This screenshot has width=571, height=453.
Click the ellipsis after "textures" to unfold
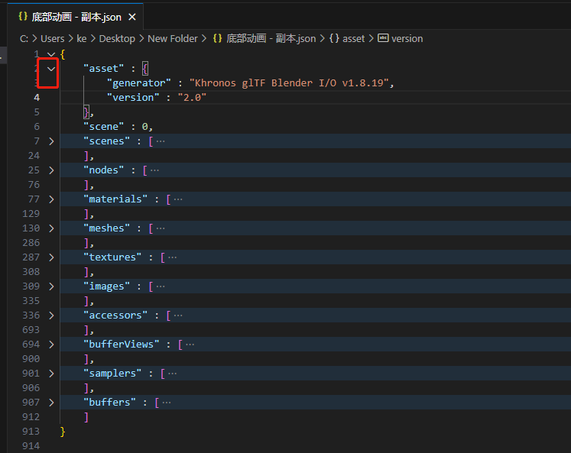tap(172, 257)
